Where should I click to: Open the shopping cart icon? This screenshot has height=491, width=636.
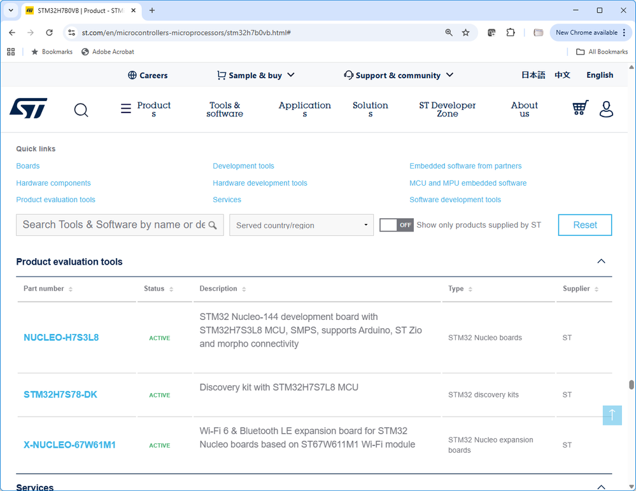pos(581,108)
